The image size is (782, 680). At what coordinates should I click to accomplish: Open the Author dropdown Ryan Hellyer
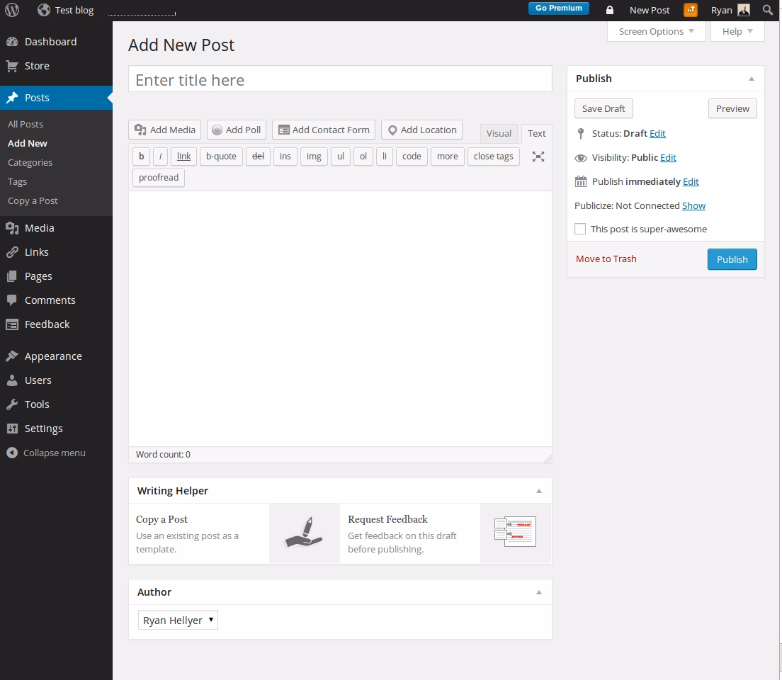[x=178, y=620]
